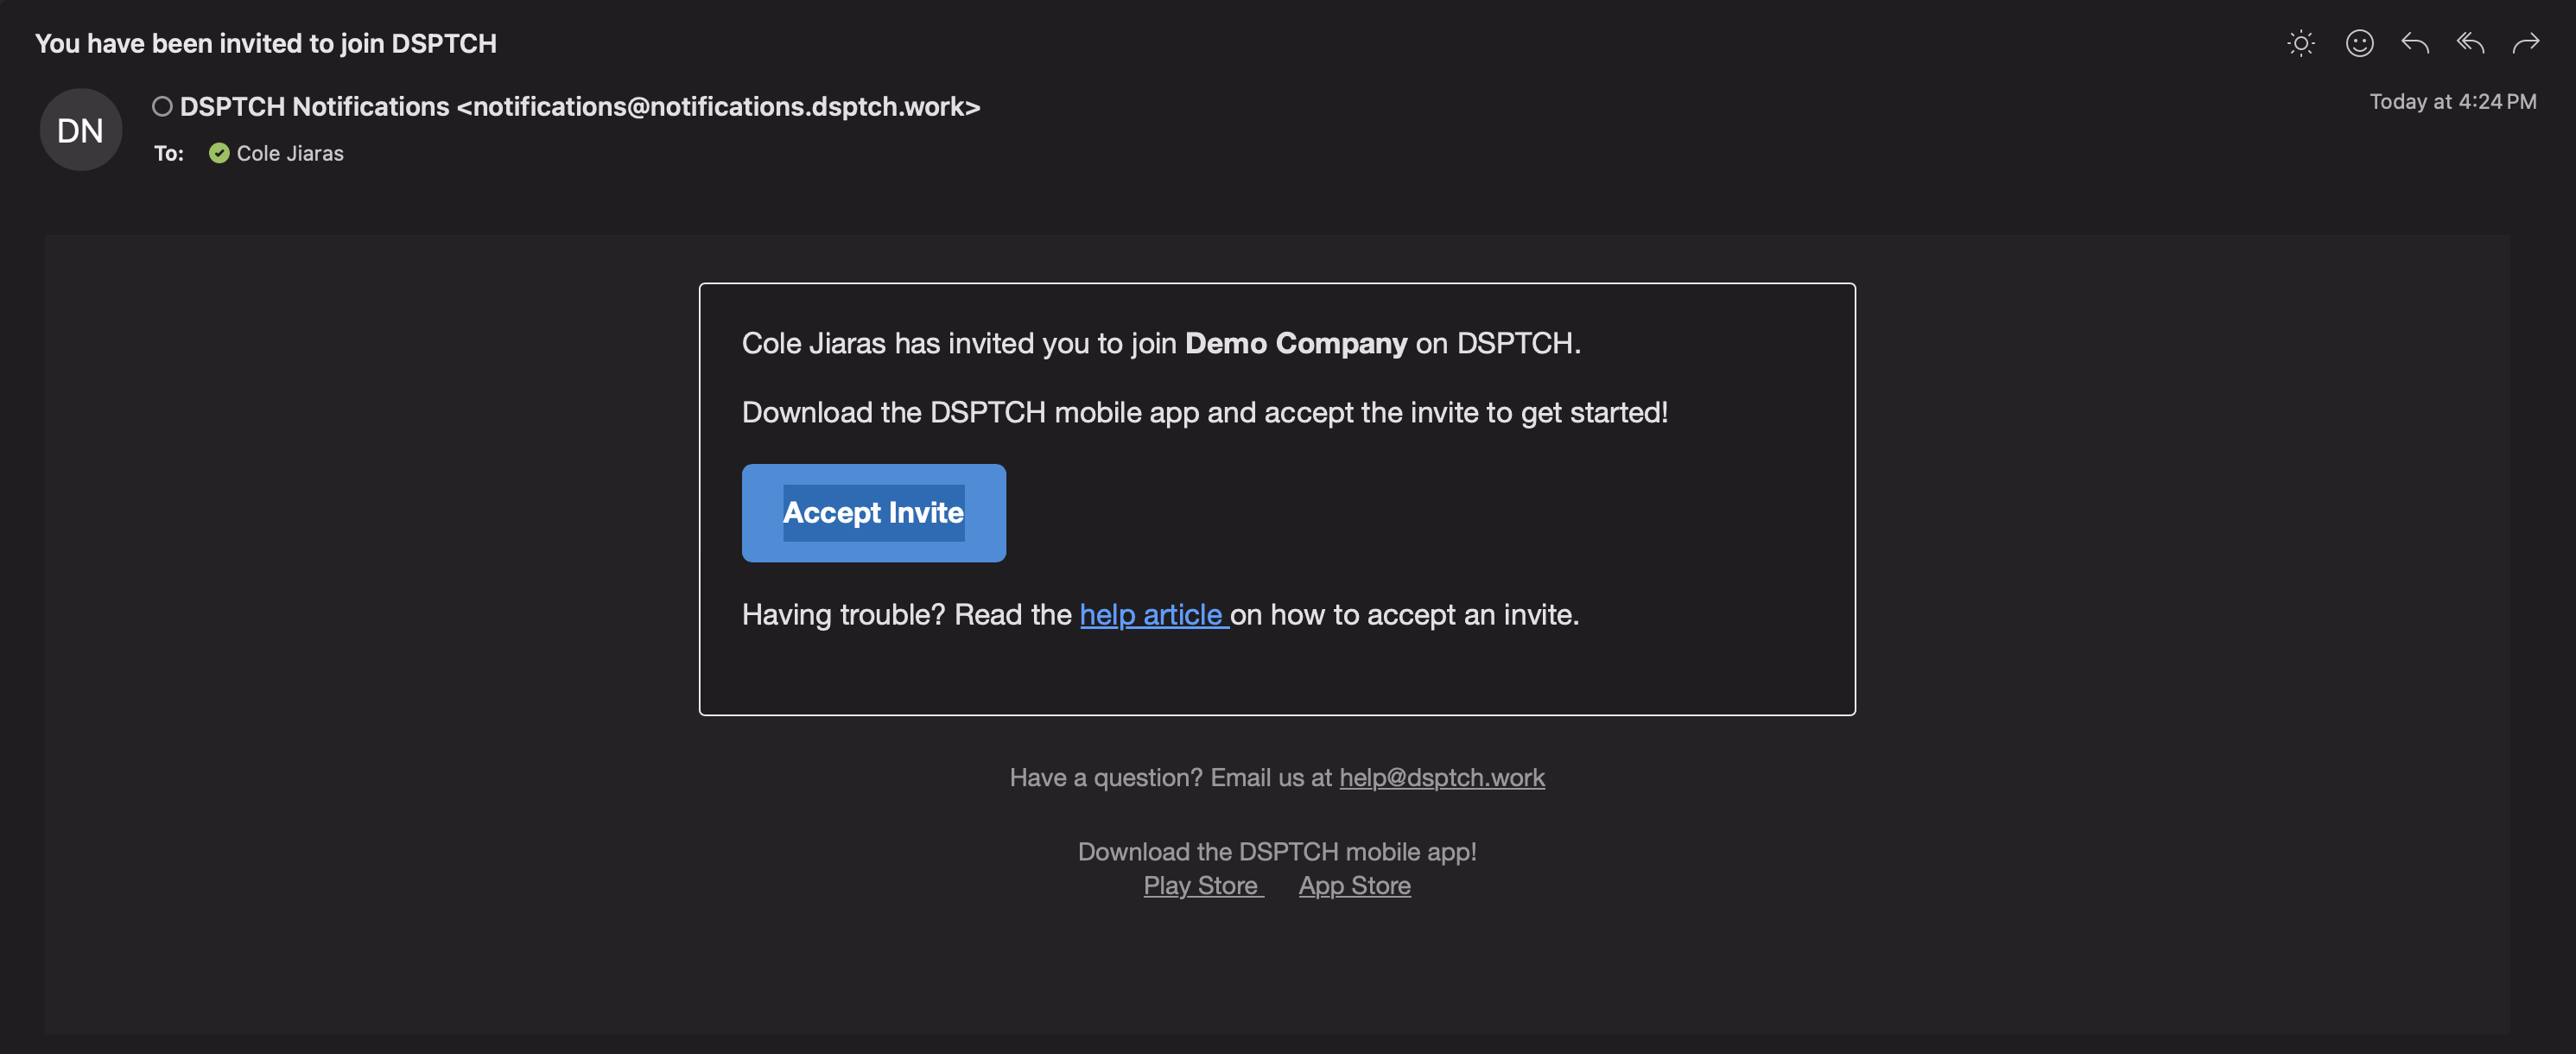Click the bold Demo Company text

[1296, 343]
